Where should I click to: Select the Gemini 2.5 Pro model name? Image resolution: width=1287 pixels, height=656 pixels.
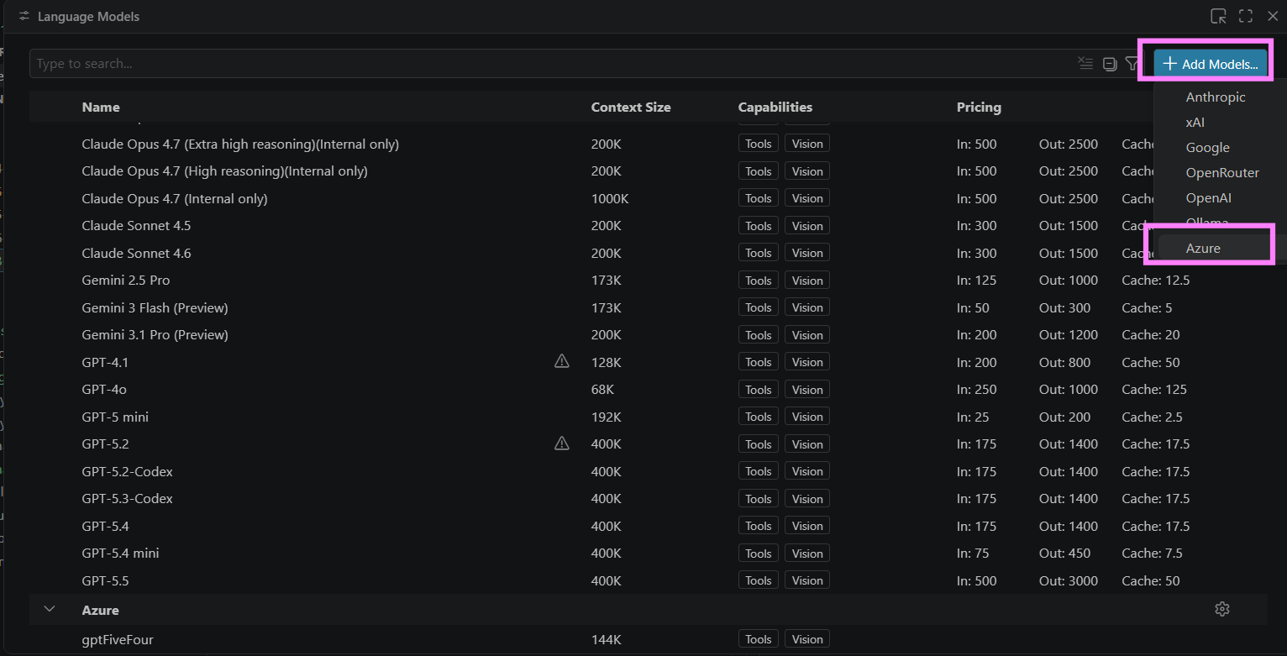point(126,280)
